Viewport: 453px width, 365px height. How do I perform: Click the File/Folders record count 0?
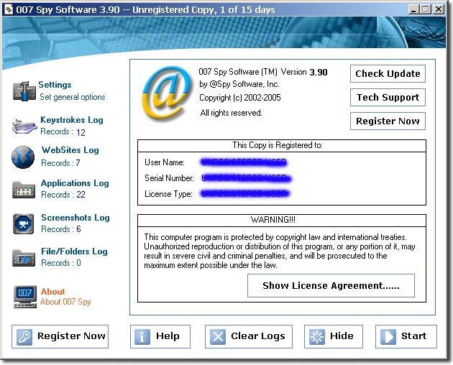pyautogui.click(x=78, y=263)
